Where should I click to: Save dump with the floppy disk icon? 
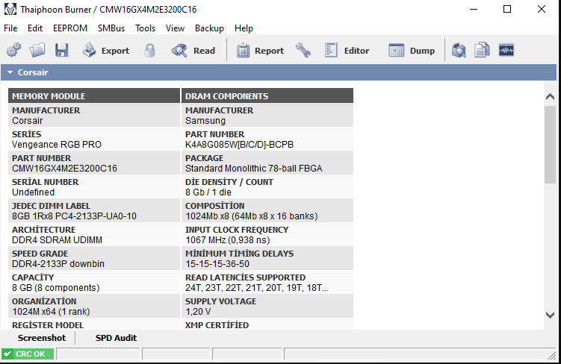pos(61,51)
